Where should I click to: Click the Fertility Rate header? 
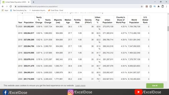[x=77, y=21]
